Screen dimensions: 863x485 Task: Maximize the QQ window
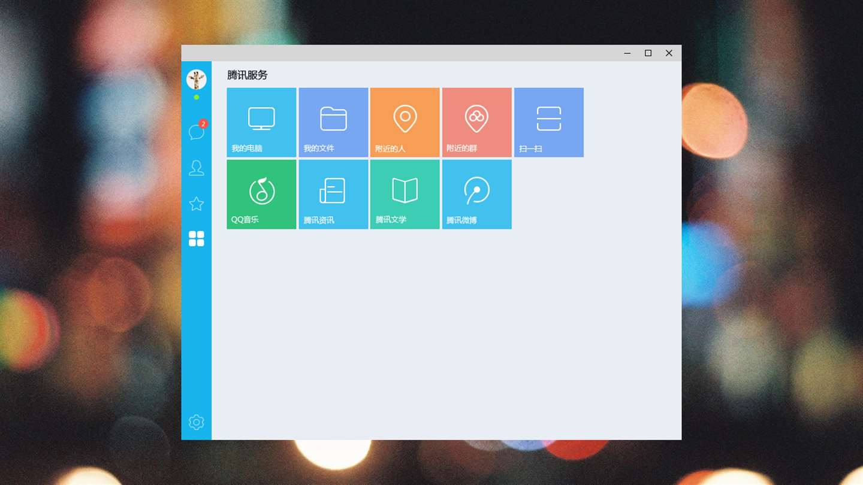tap(648, 53)
